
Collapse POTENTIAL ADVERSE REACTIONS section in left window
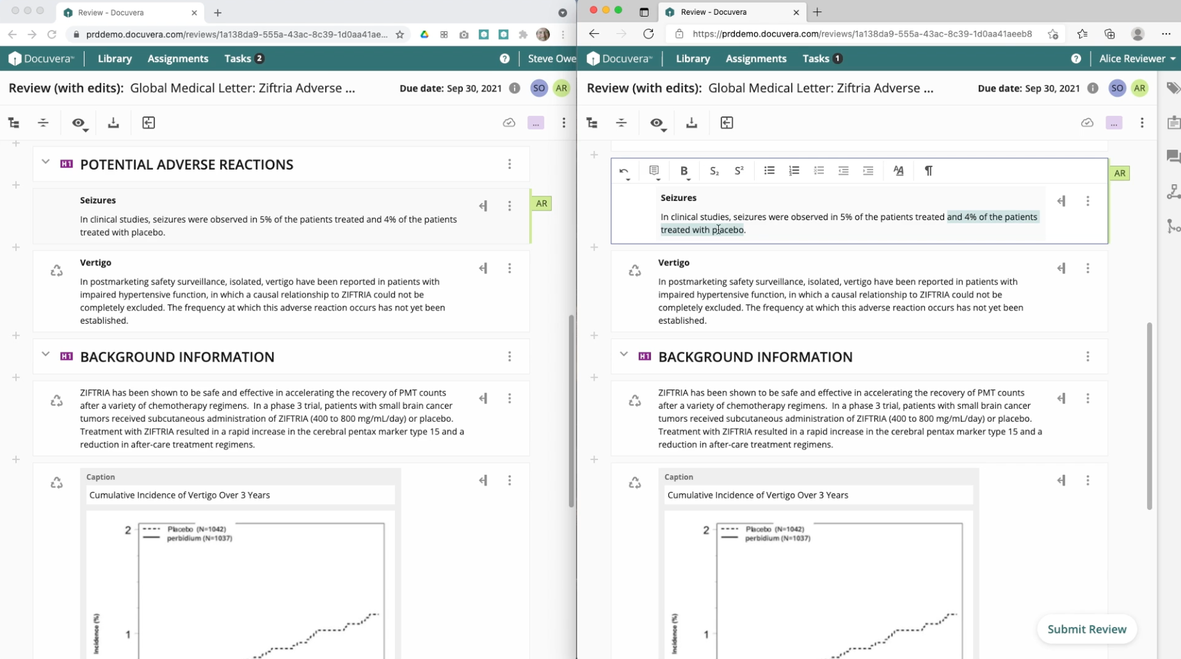click(45, 162)
